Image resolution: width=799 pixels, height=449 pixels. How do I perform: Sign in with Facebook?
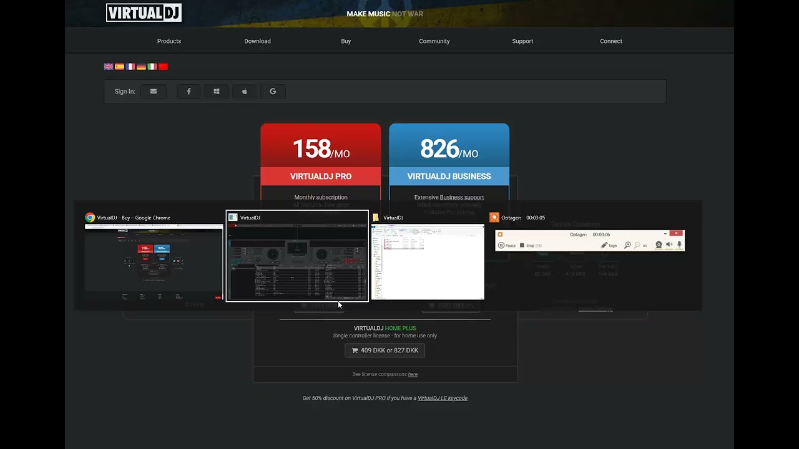[x=189, y=92]
